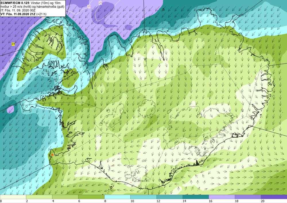This screenshot has width=287, height=203.
Task: Click the turquoise 10–12 m/s legend swatch
Action: coord(143,197)
